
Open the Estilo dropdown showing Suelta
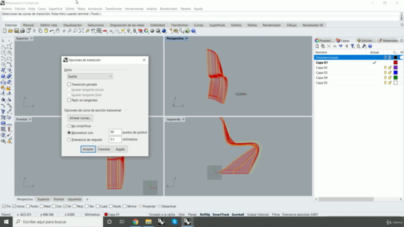coord(90,76)
